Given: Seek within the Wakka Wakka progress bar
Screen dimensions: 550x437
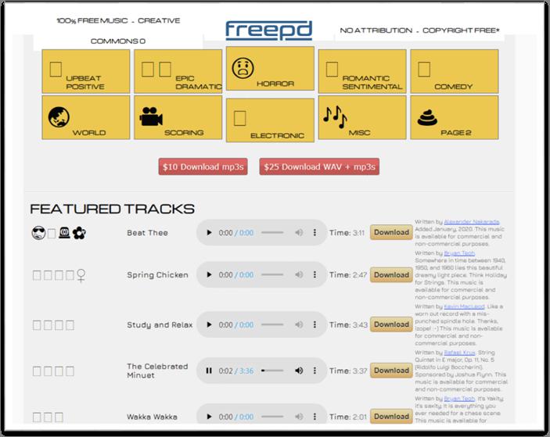Looking at the screenshot, I should pyautogui.click(x=272, y=417).
